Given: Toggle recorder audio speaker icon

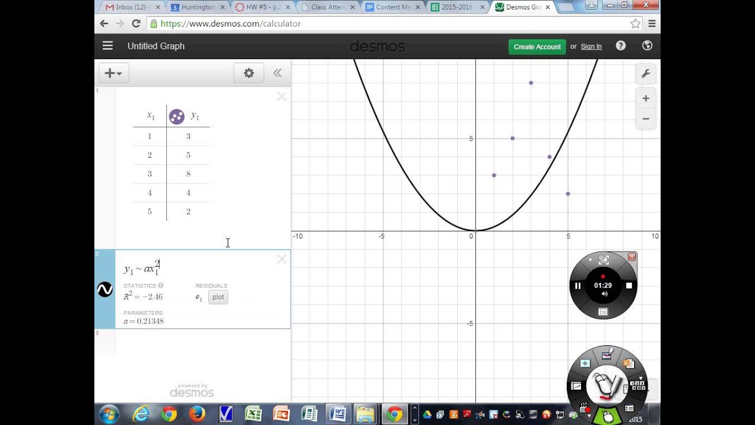Looking at the screenshot, I should point(604,294).
